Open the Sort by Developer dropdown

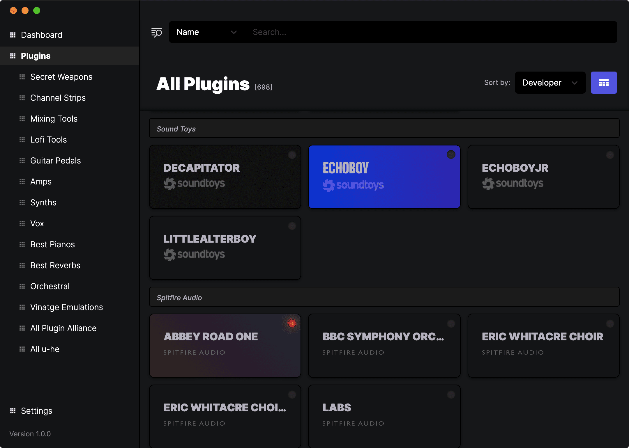coord(550,83)
